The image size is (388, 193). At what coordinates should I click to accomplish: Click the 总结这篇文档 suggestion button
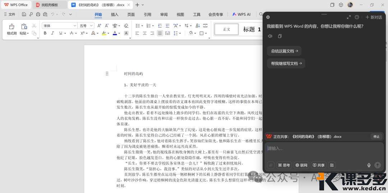[x=284, y=51]
